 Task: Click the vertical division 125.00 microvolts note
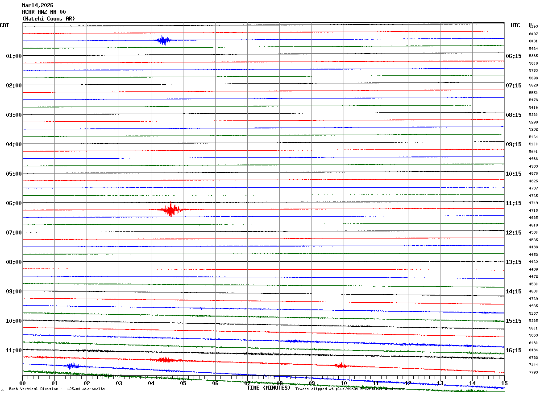[x=57, y=389]
